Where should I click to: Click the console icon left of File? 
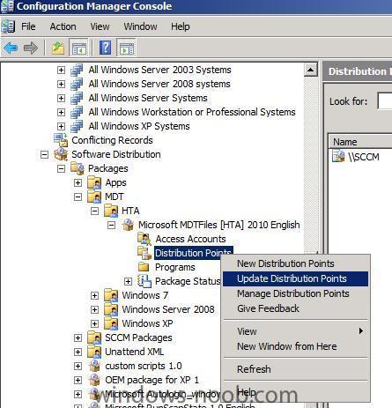8,26
